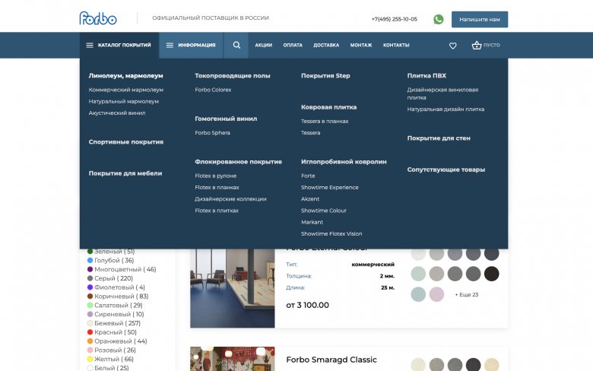Screen dimensions: 593x371
Task: Filter by 'Красный (50)' color
Action: 112,332
